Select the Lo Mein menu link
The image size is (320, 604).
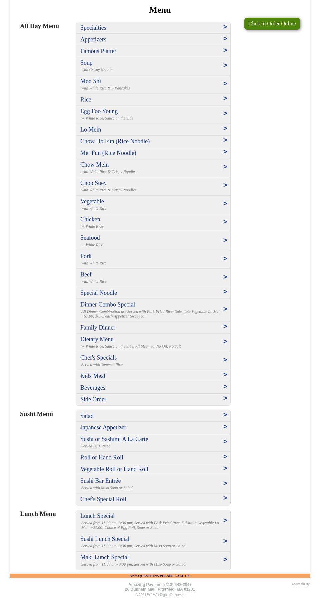coord(91,130)
